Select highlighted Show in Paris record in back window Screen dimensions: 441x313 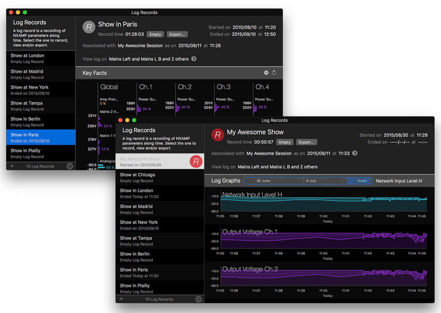pos(41,137)
